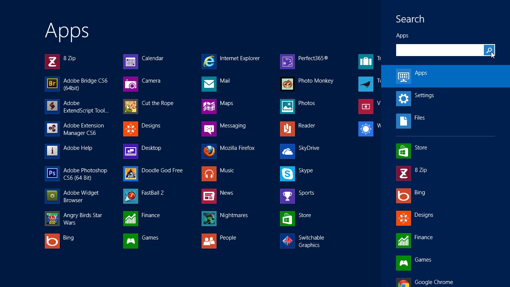Select Settings search scope
The width and height of the screenshot is (510, 287).
tap(445, 99)
